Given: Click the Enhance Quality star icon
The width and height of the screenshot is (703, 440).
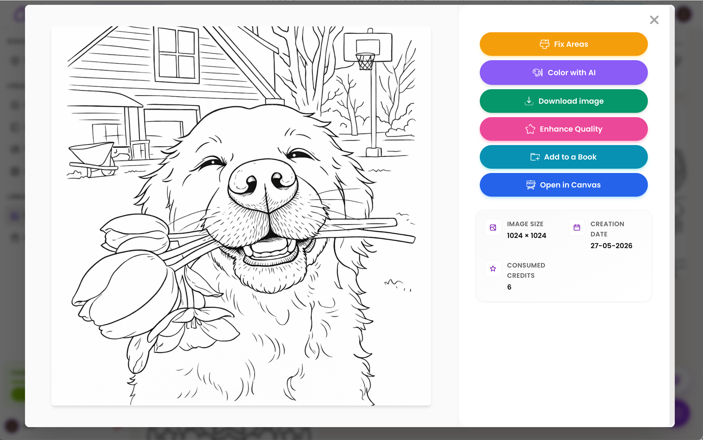Looking at the screenshot, I should coord(530,129).
